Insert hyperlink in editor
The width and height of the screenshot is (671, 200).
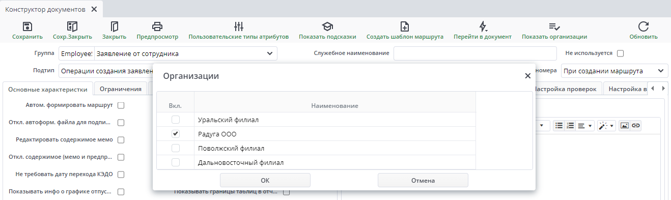coord(635,125)
